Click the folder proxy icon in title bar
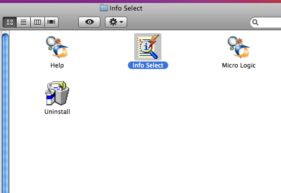281x193 pixels. [104, 8]
